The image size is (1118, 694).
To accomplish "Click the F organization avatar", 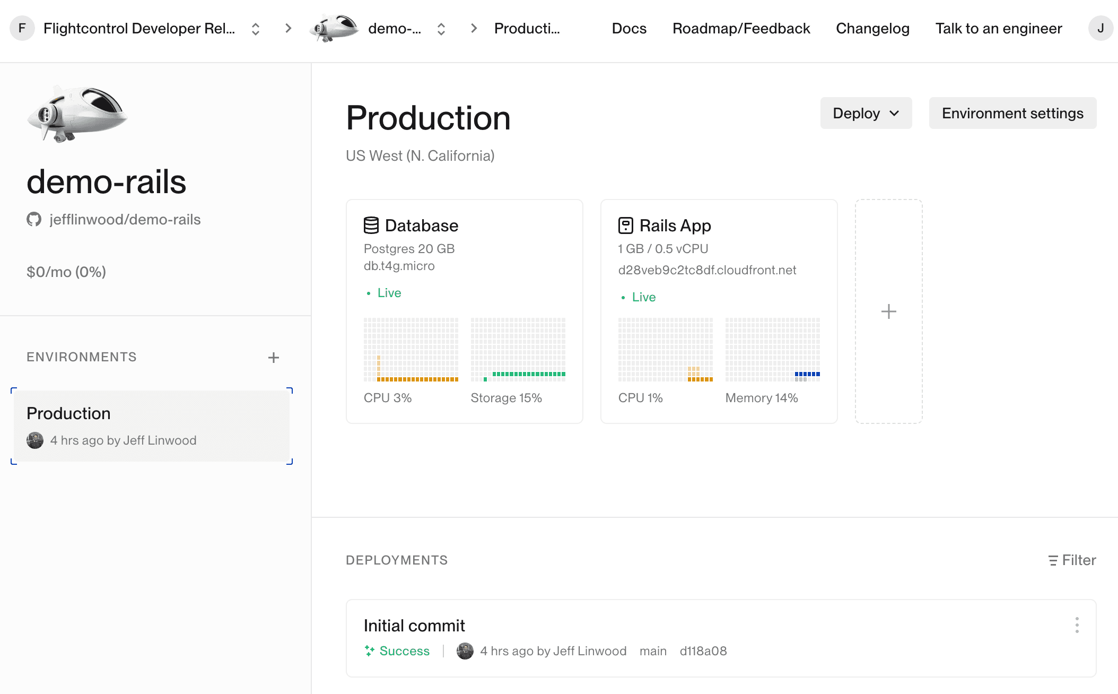I will click(x=22, y=28).
